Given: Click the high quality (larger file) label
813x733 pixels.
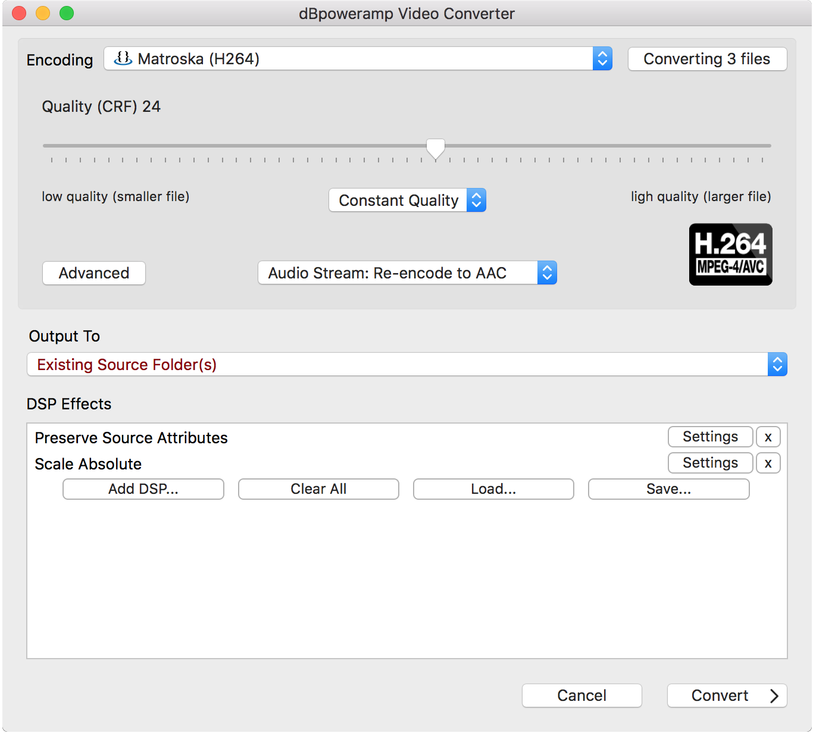Looking at the screenshot, I should (x=701, y=196).
